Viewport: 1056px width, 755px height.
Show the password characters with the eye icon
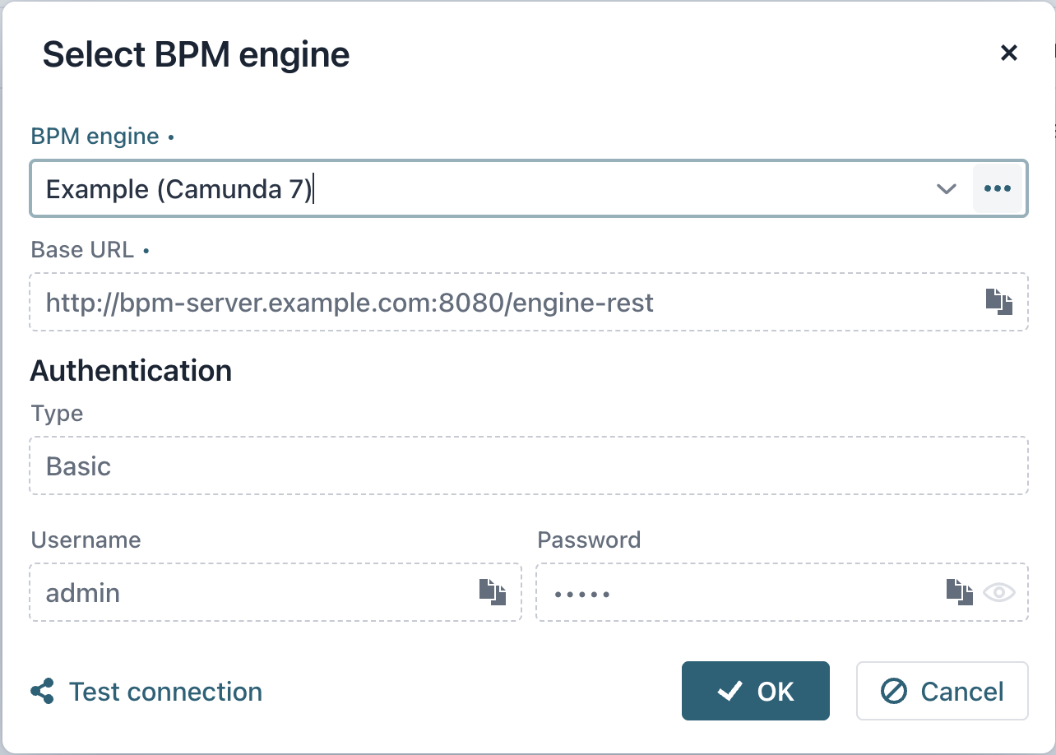coord(999,591)
